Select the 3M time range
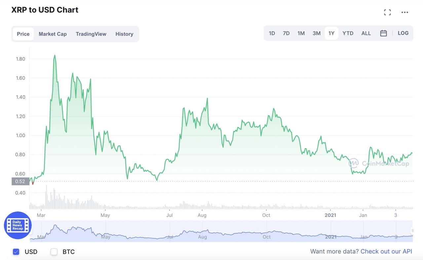 pyautogui.click(x=316, y=33)
